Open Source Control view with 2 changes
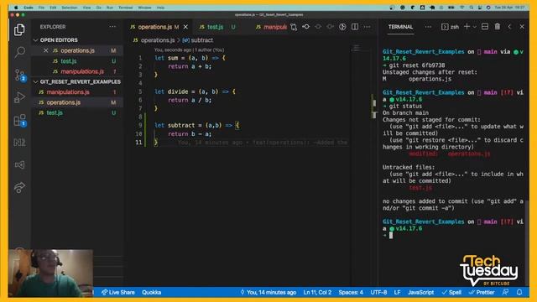The image size is (537, 302). click(x=19, y=75)
